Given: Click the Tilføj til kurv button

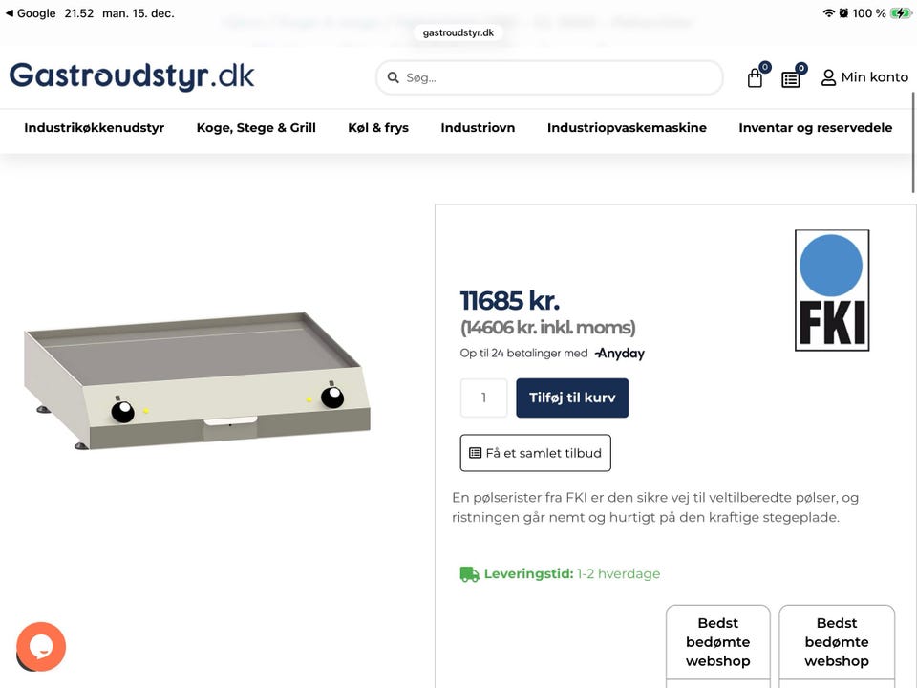Looking at the screenshot, I should (572, 398).
